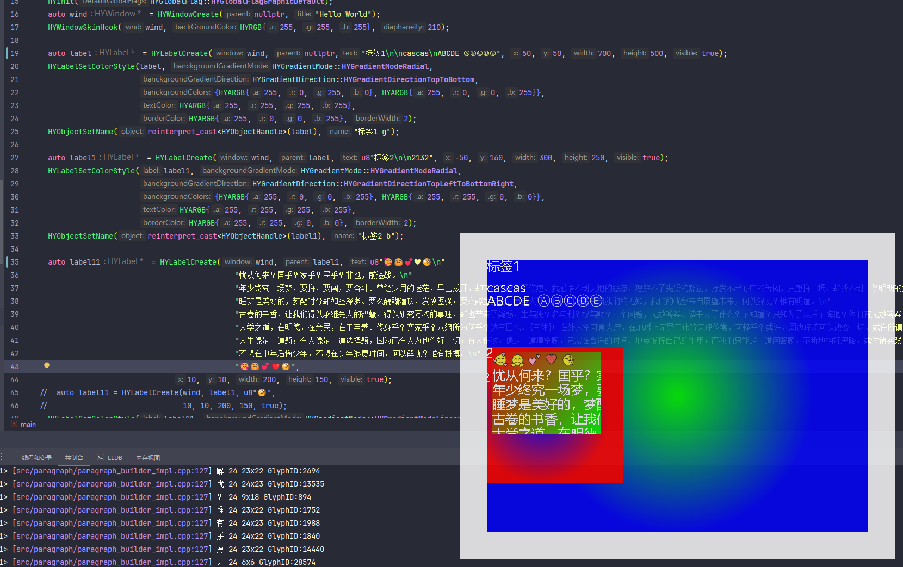Click HYLabelSetColorStyle on line 20

(91, 66)
